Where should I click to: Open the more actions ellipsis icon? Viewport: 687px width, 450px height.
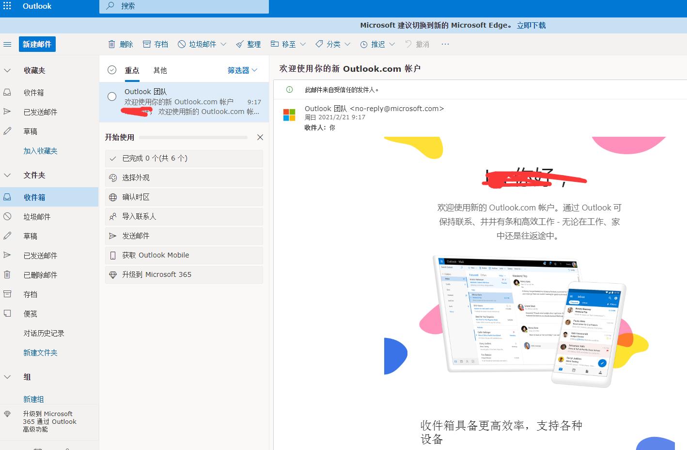[x=445, y=44]
